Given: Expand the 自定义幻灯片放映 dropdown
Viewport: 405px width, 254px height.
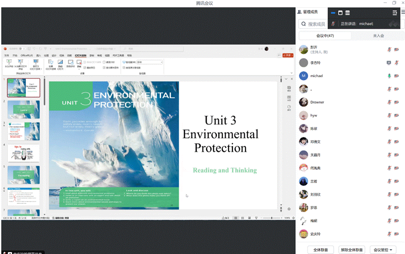Looking at the screenshot, I should coord(36,64).
